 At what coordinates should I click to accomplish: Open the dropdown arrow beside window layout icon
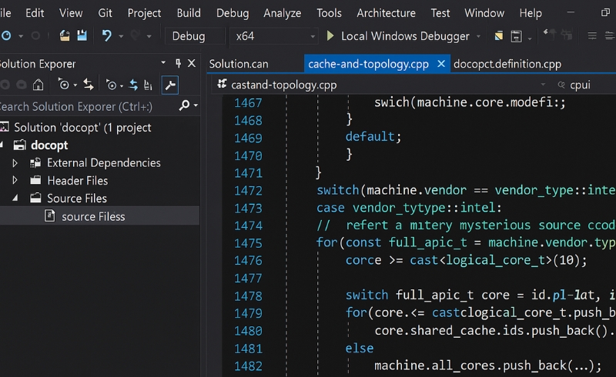(530, 38)
